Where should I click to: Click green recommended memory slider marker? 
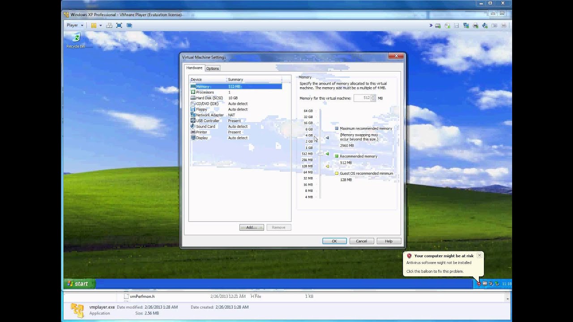pos(327,154)
